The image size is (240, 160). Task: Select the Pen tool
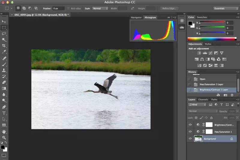4,107
